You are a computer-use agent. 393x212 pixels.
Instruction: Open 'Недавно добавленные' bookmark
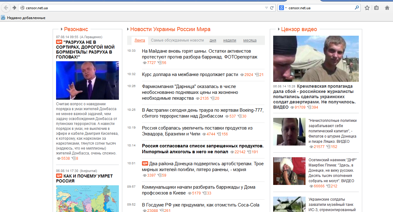coord(23,18)
